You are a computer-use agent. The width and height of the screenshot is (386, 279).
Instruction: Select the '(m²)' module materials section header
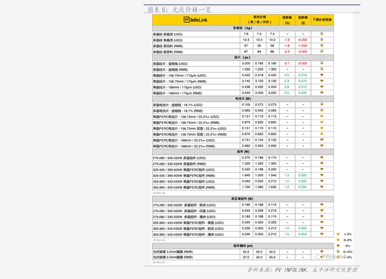(x=243, y=246)
